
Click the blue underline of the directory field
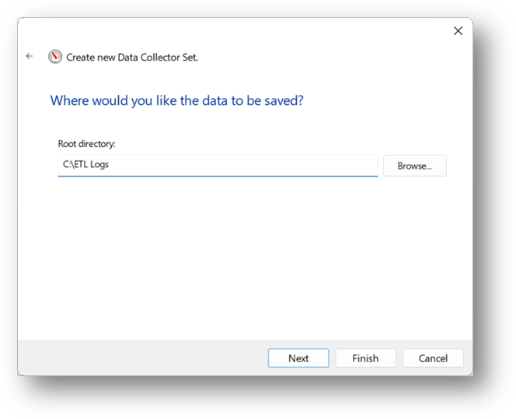218,176
